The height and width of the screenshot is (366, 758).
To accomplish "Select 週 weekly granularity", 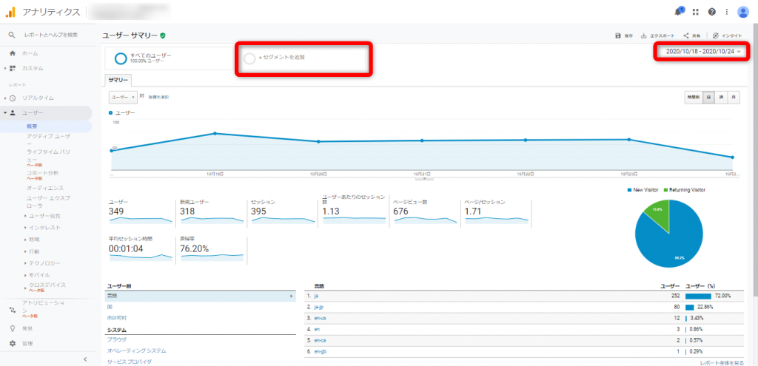I will coord(721,97).
